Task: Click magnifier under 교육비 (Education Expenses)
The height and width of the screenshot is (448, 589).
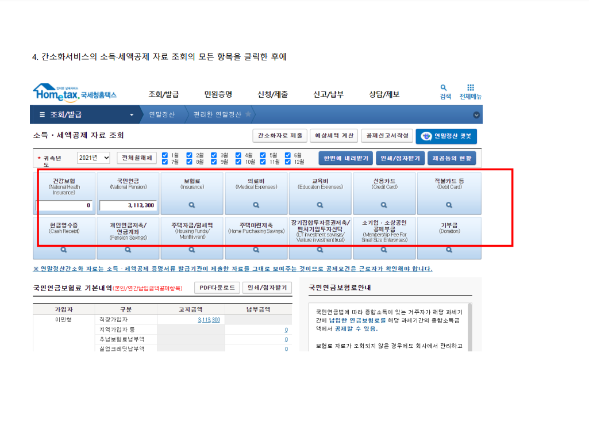Action: pos(320,205)
